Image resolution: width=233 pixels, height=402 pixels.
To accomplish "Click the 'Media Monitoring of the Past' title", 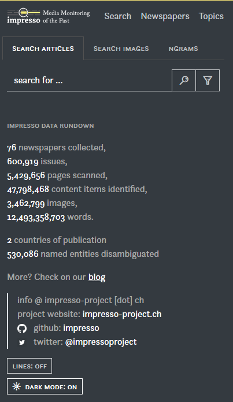I will point(66,16).
